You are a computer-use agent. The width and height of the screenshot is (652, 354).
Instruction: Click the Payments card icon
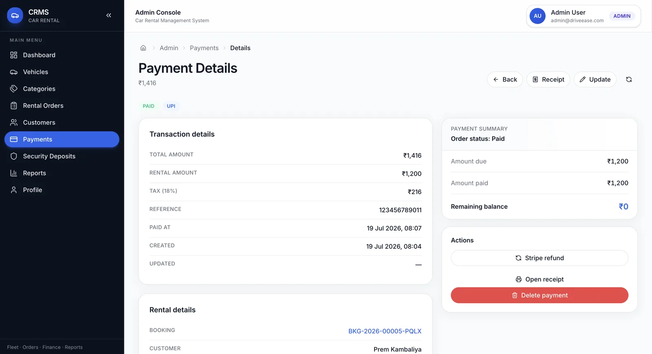pos(14,139)
